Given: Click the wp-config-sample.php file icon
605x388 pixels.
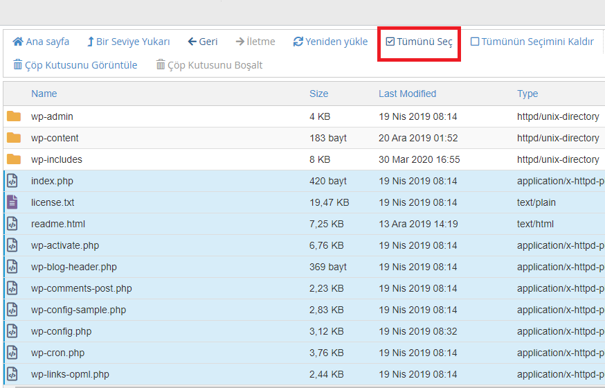Looking at the screenshot, I should pyautogui.click(x=12, y=310).
